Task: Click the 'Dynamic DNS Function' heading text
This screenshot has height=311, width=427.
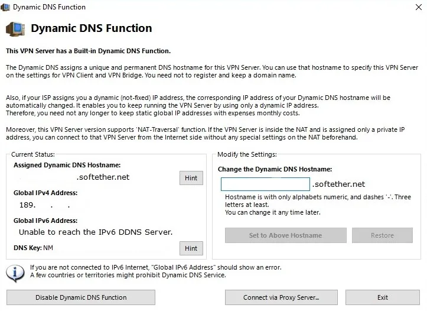Action: (91, 28)
